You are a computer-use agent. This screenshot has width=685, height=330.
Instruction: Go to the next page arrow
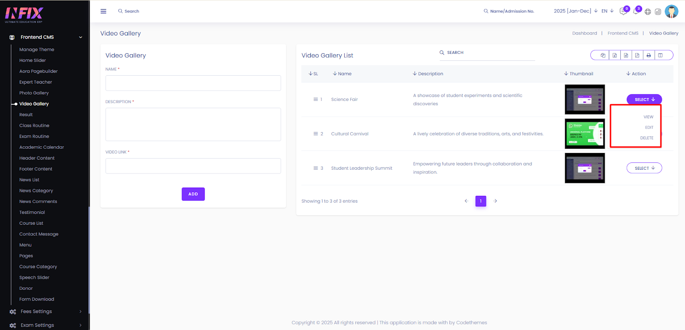point(495,201)
